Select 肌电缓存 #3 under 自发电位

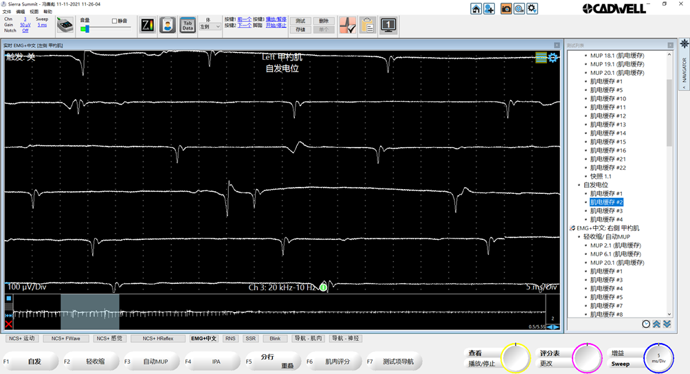coord(605,211)
